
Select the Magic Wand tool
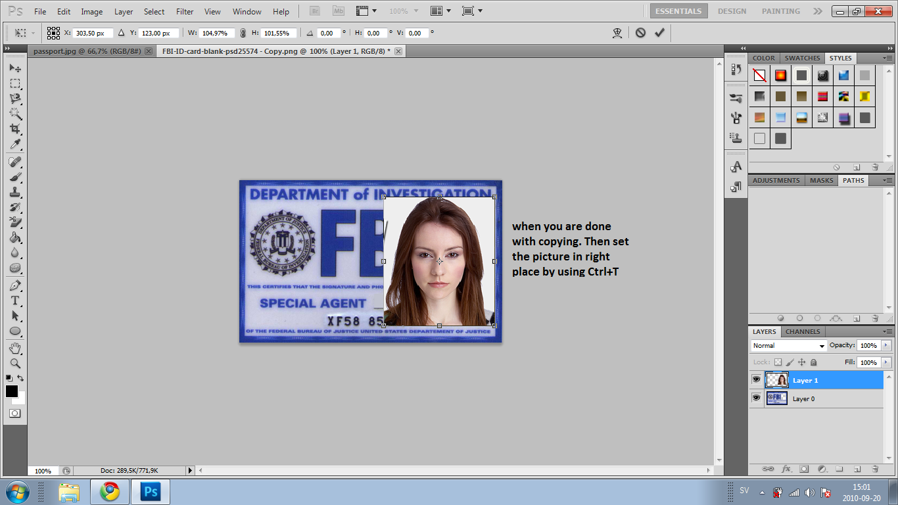pyautogui.click(x=15, y=114)
